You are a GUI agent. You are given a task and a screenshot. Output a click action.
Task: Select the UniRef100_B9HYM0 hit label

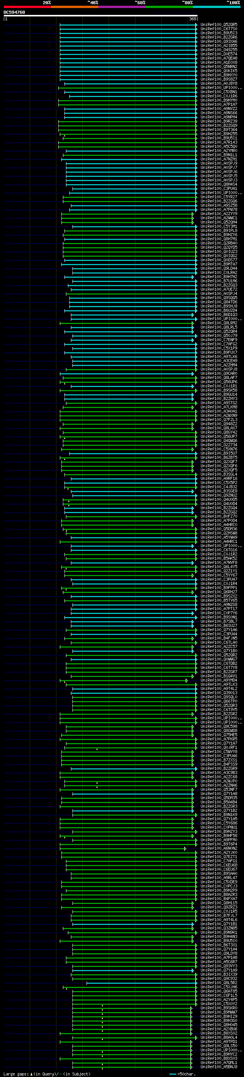coord(219,100)
